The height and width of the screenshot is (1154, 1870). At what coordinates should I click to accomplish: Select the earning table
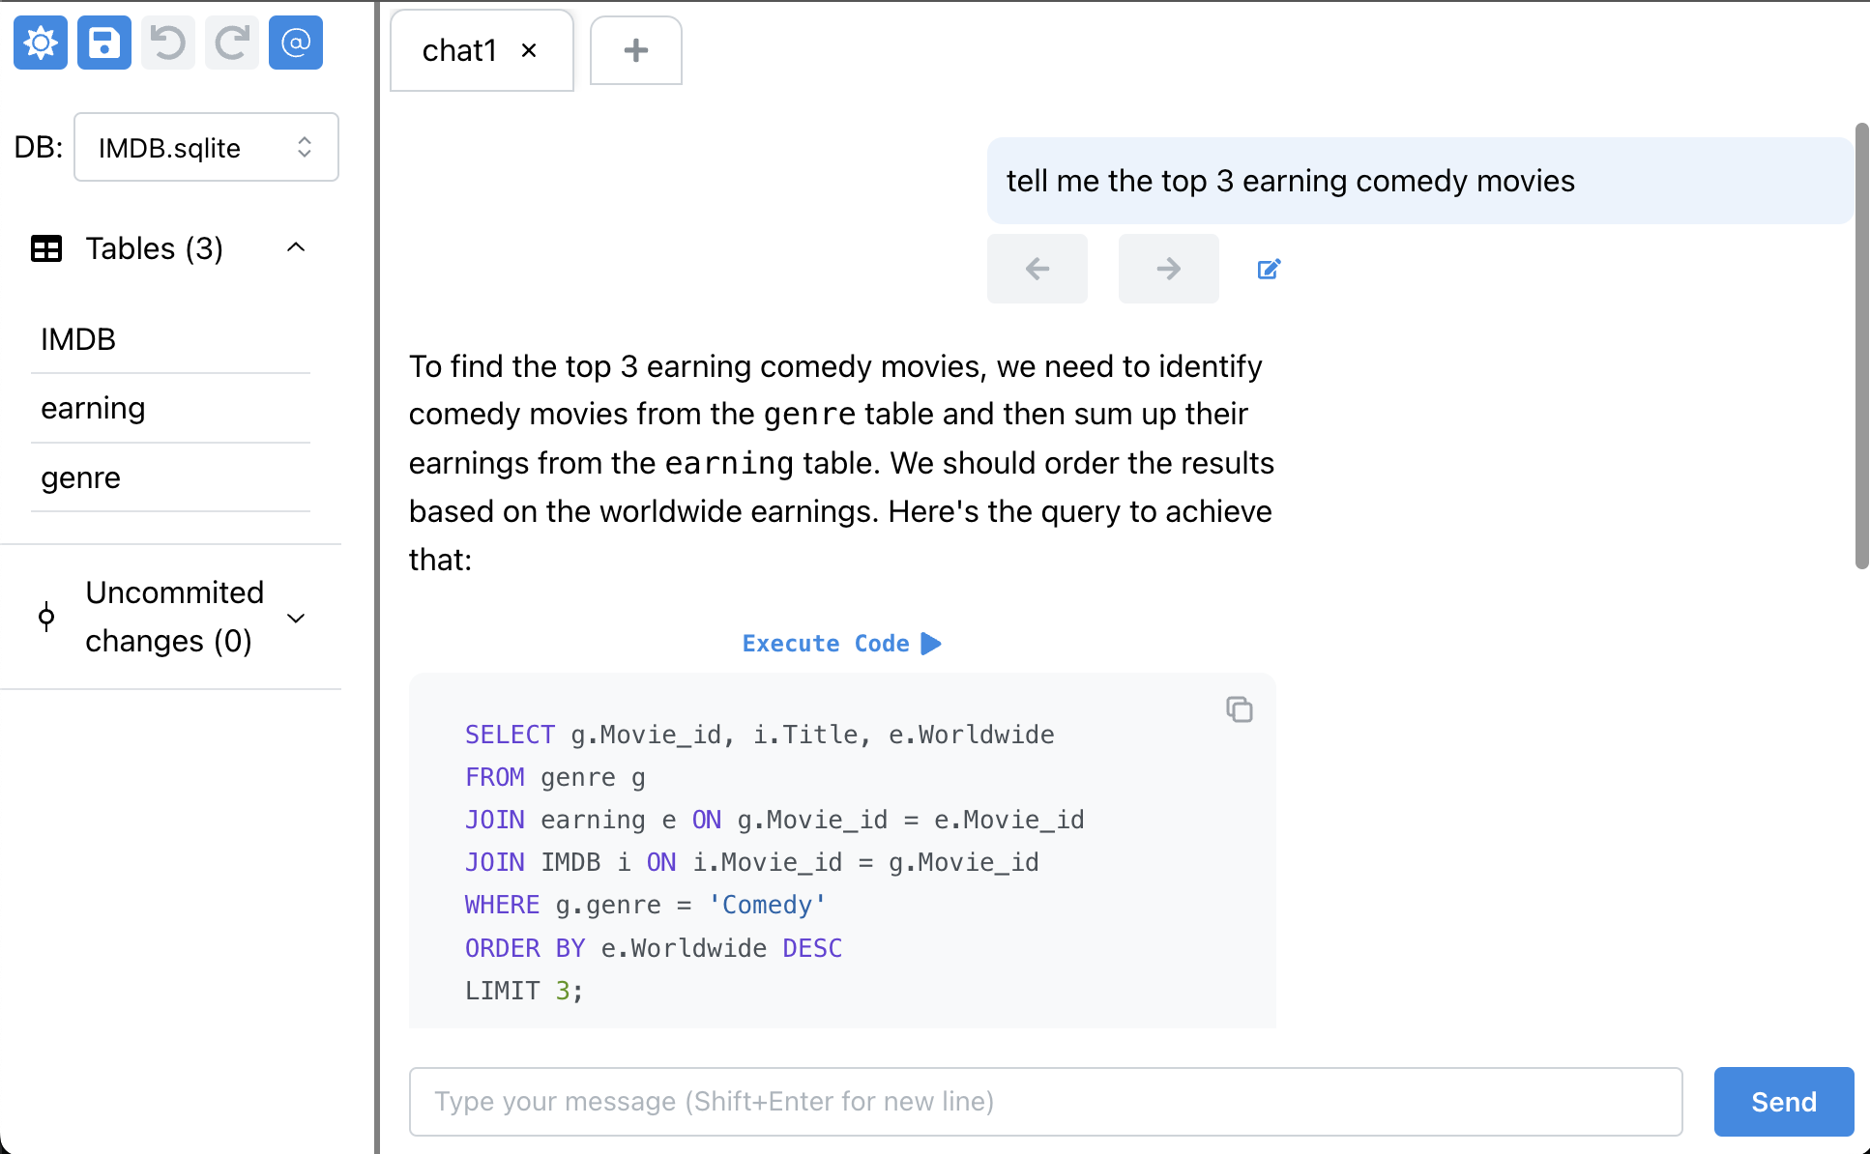point(93,408)
